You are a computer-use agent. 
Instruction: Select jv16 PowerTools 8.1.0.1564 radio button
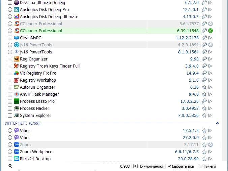point(10,52)
